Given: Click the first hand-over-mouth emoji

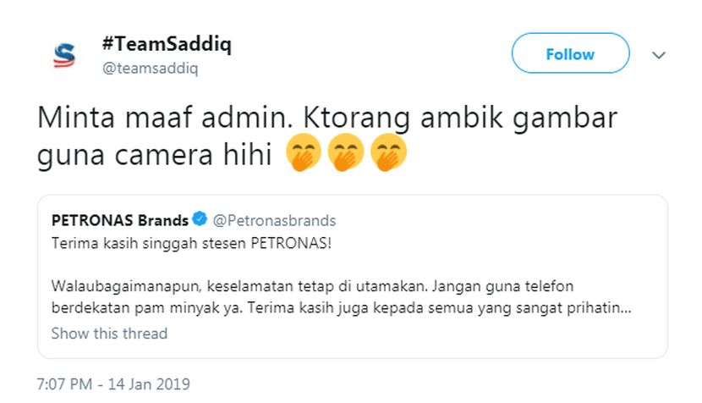Looking at the screenshot, I should pos(303,153).
